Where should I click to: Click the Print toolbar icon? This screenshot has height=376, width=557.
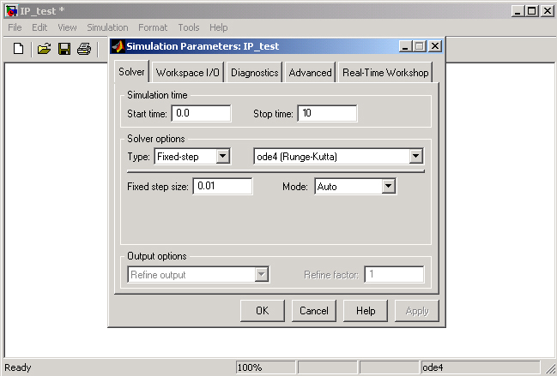click(x=83, y=49)
